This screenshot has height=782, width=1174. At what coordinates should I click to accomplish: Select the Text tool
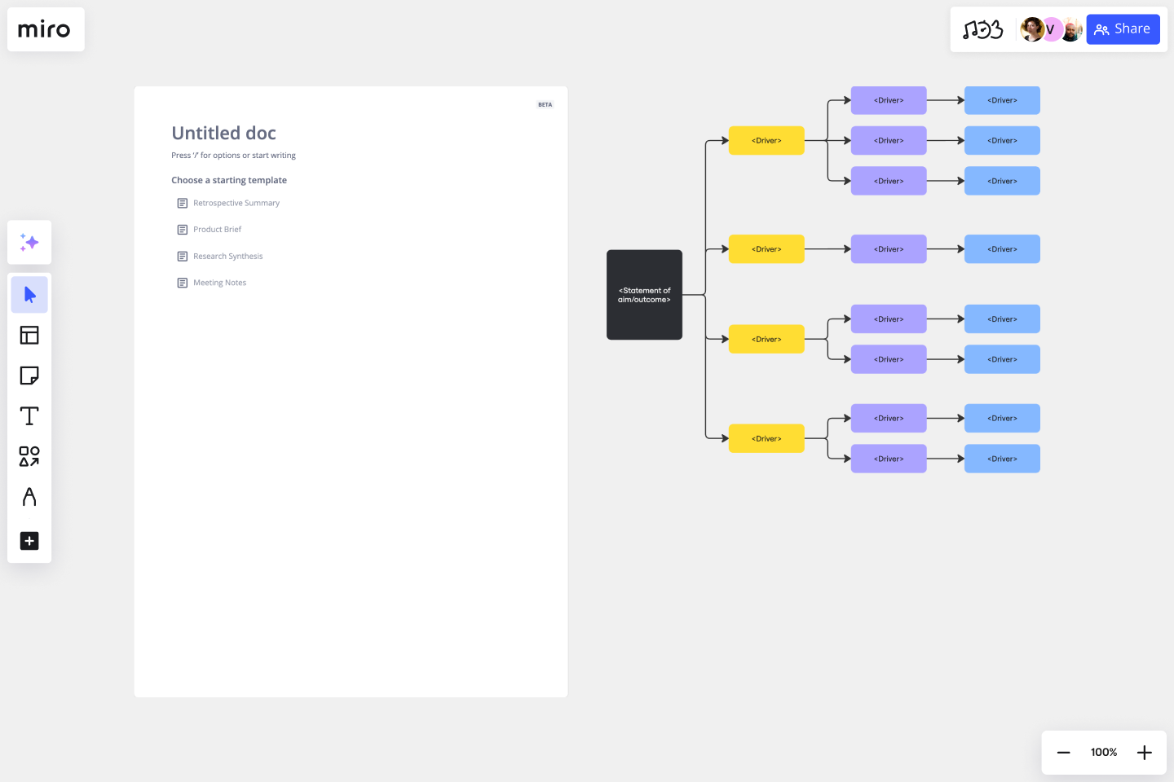29,416
